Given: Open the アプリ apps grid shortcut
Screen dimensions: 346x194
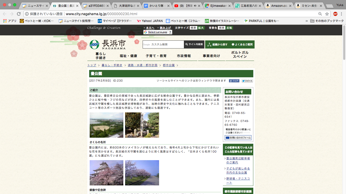Looking at the screenshot, I should [x=10, y=21].
